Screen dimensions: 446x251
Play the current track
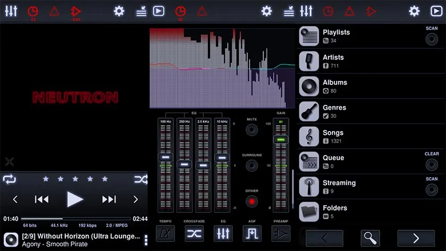tap(75, 200)
